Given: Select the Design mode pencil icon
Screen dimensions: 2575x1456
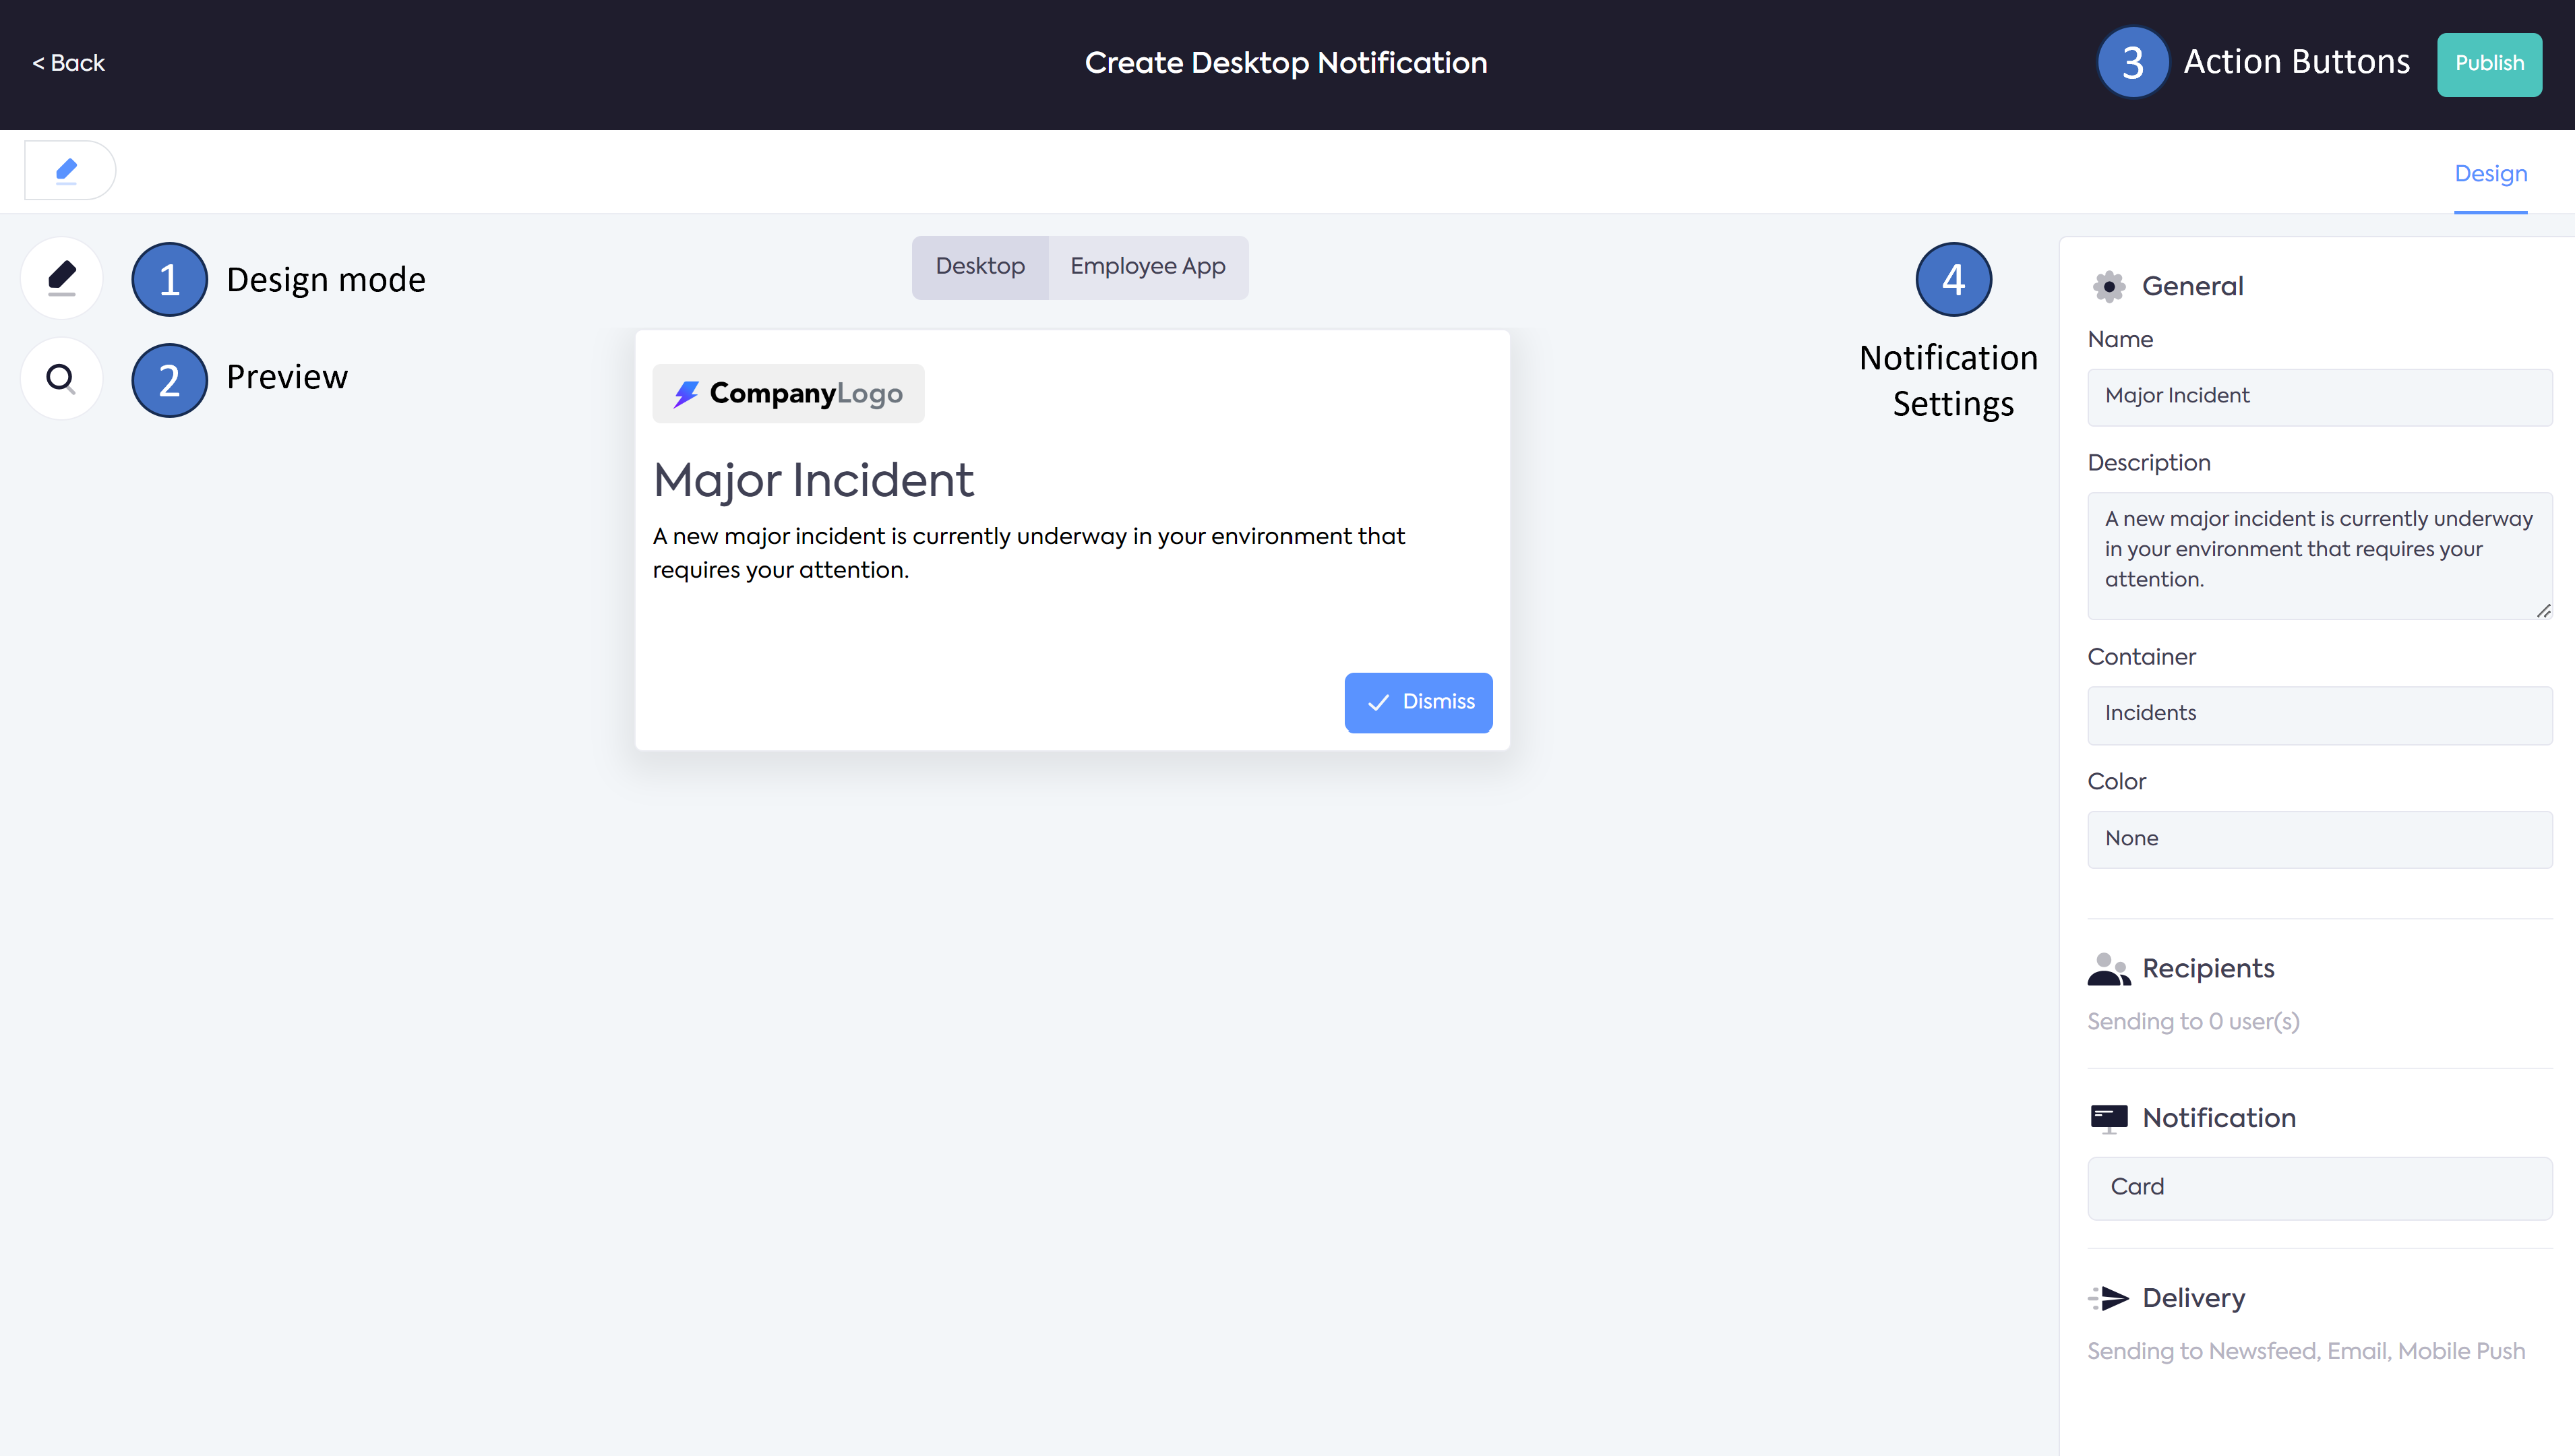Looking at the screenshot, I should click(x=62, y=278).
